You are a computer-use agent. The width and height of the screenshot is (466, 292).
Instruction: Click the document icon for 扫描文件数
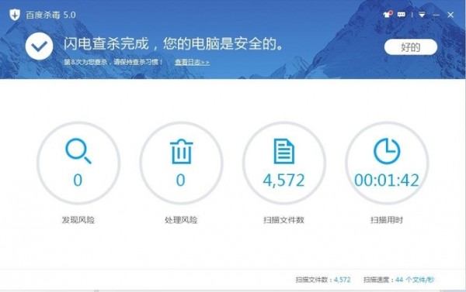coord(283,151)
